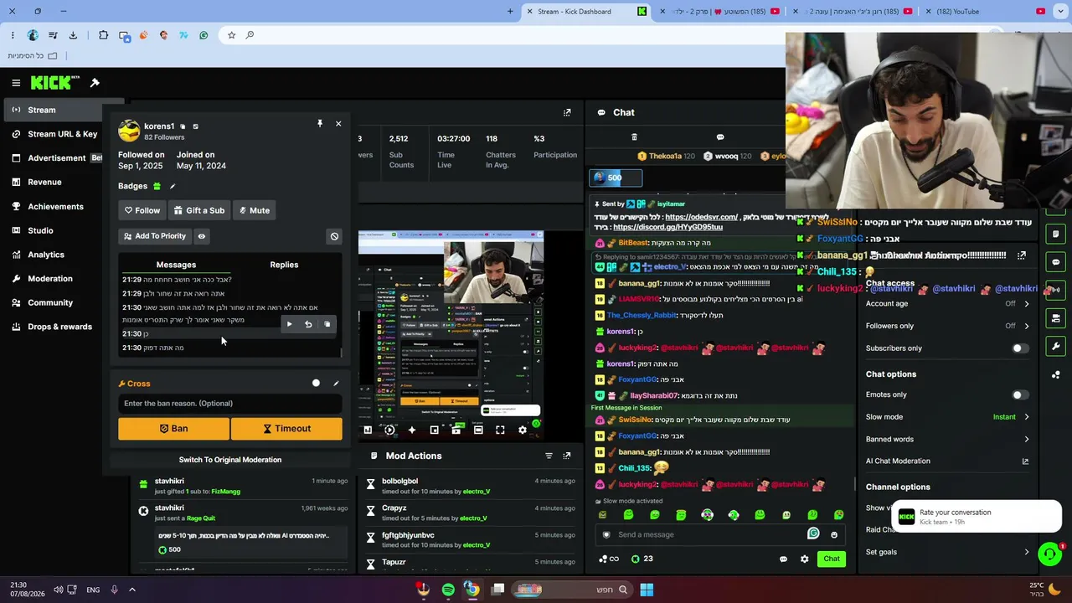Timeout the user korens1

tap(286, 429)
